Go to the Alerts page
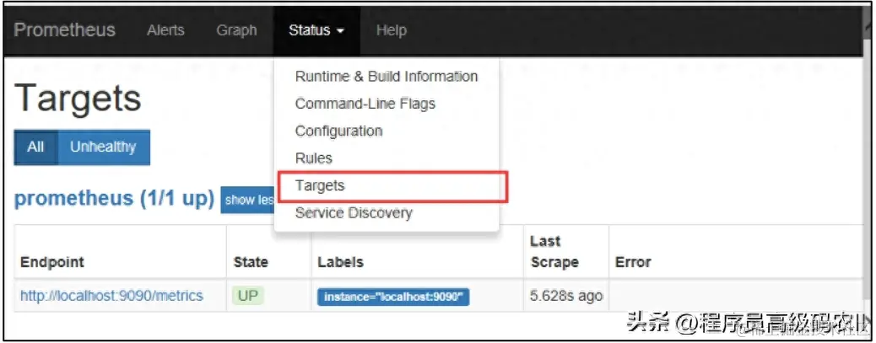Screen dimensions: 876x343 [166, 30]
